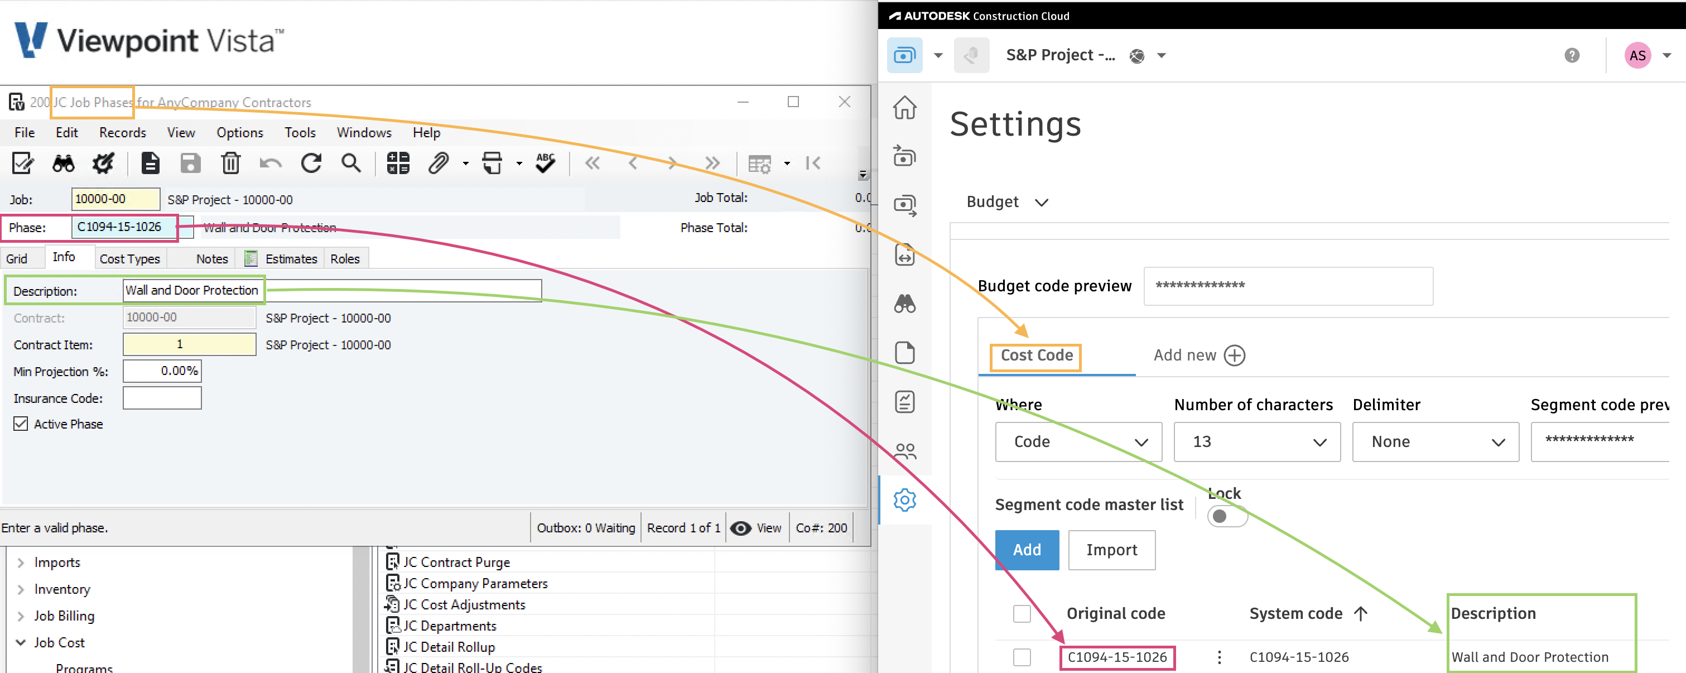Click the Insurance Code input field
The image size is (1686, 673).
162,398
